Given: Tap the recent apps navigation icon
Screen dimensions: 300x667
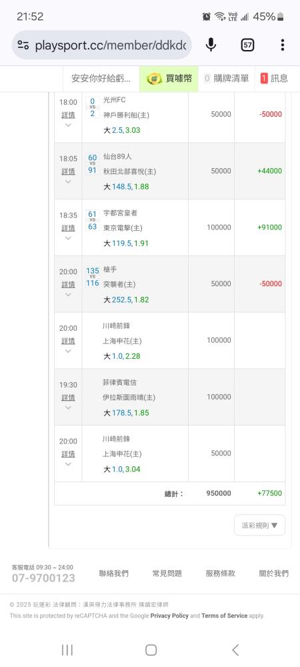Looking at the screenshot, I should (x=67, y=650).
